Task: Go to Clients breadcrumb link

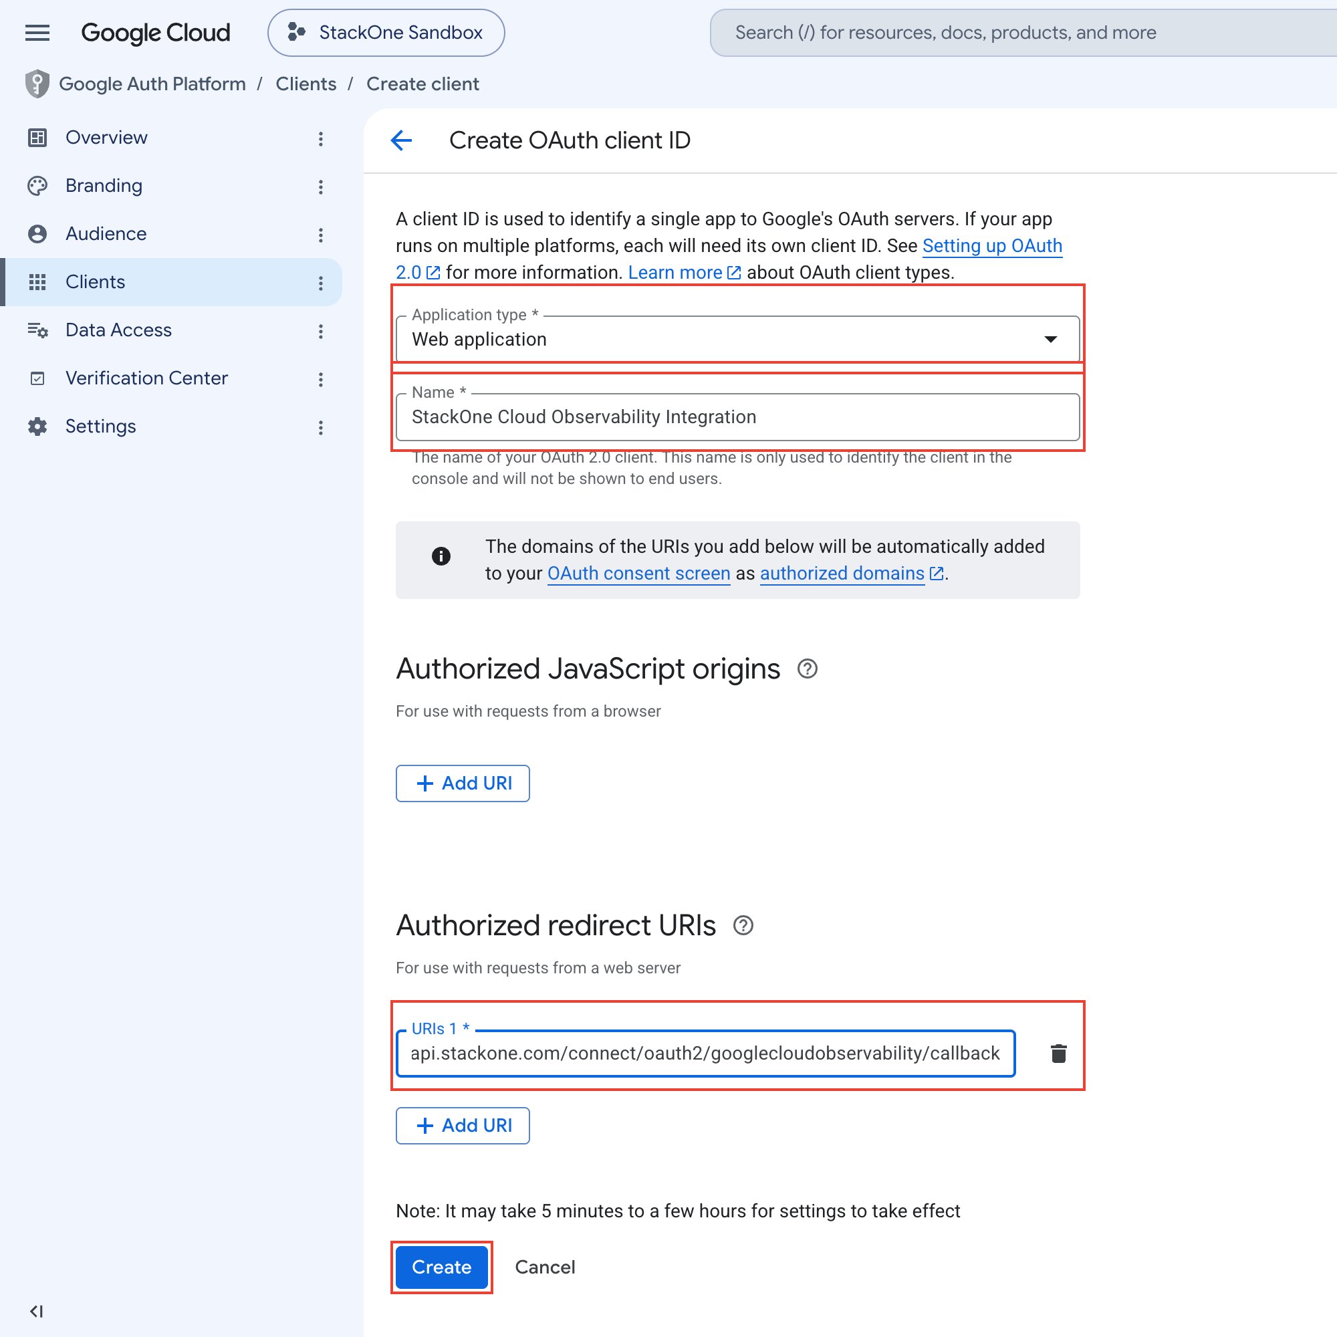Action: (306, 84)
